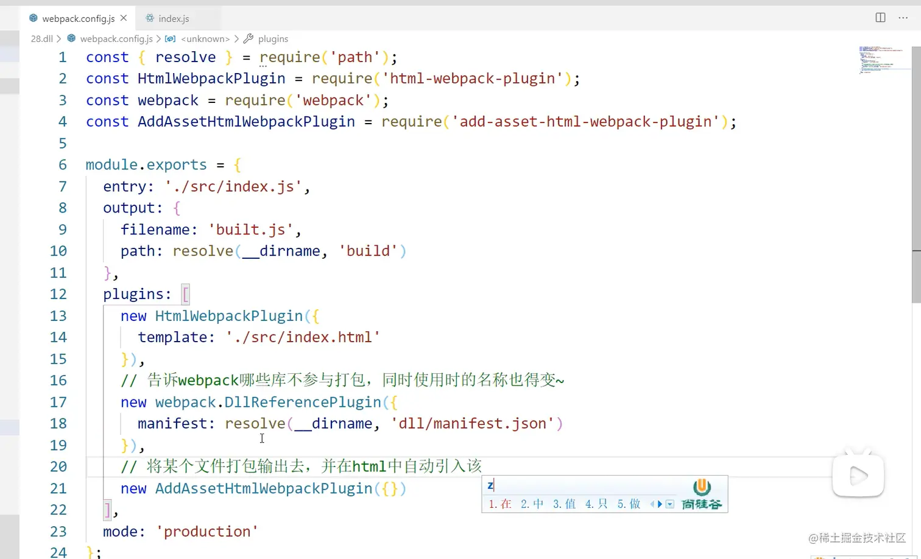Click the 'built.js' filename string
The width and height of the screenshot is (921, 559).
point(251,230)
